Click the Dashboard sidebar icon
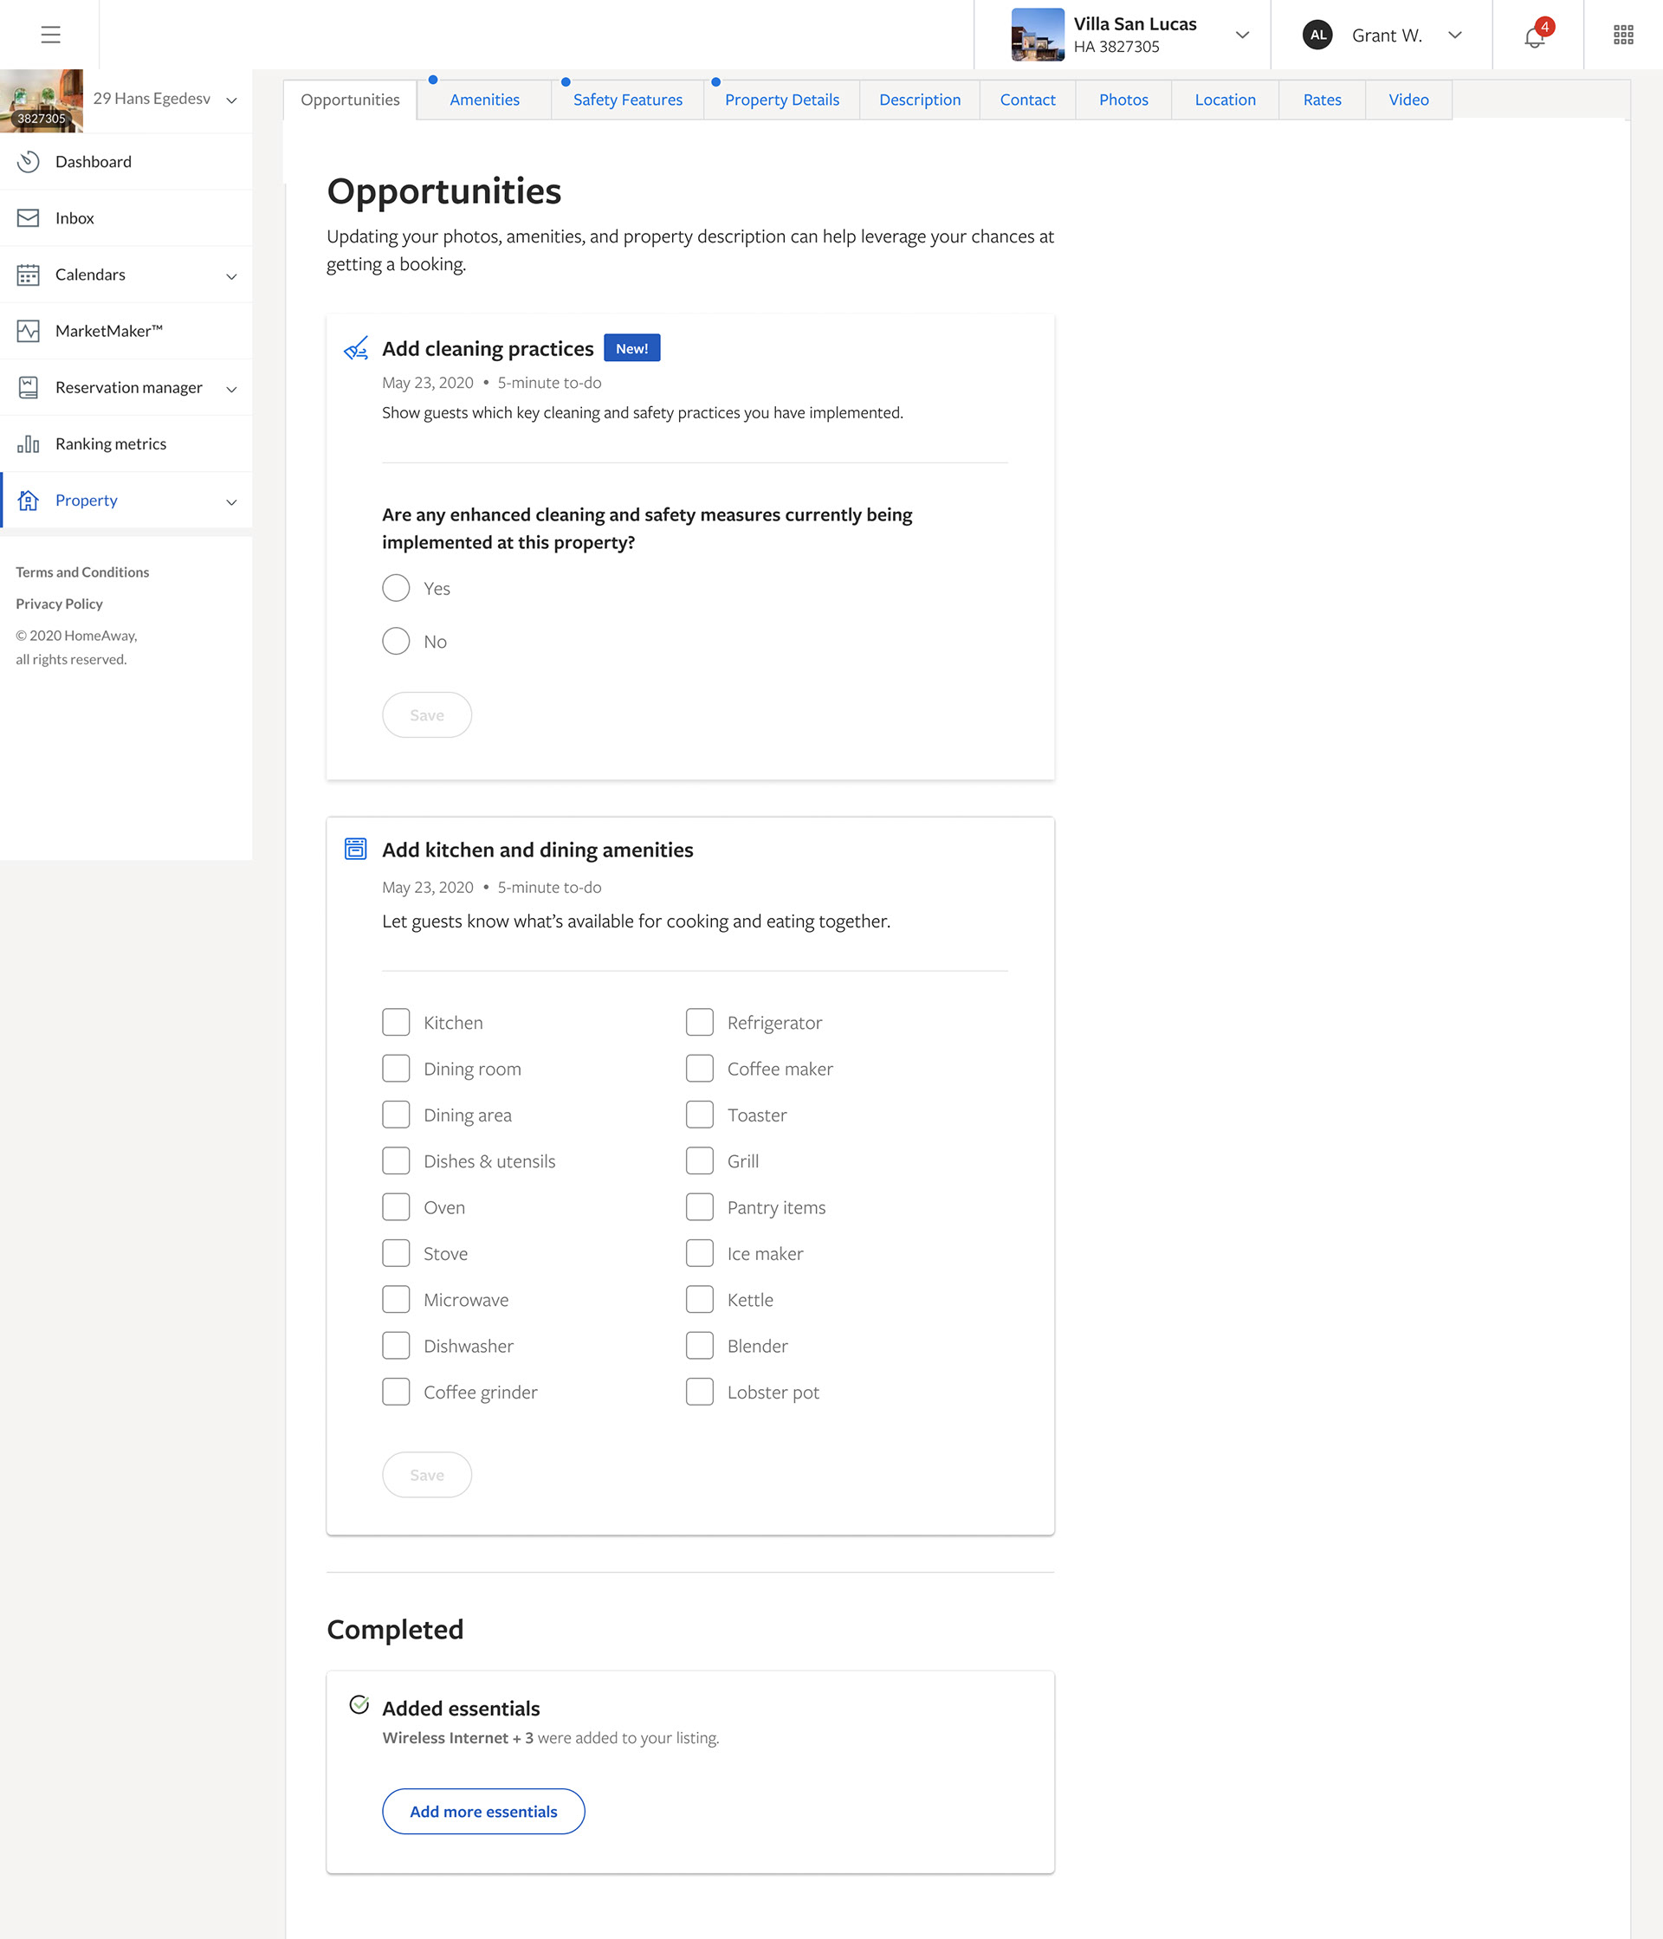Viewport: 1663px width, 1939px height. (28, 162)
